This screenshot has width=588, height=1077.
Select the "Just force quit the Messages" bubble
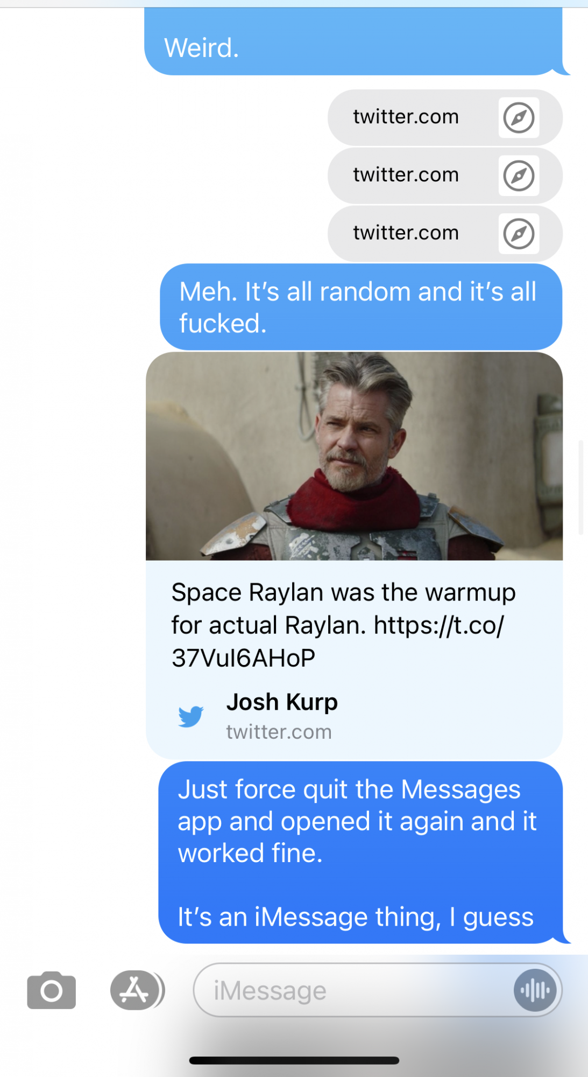tap(362, 852)
